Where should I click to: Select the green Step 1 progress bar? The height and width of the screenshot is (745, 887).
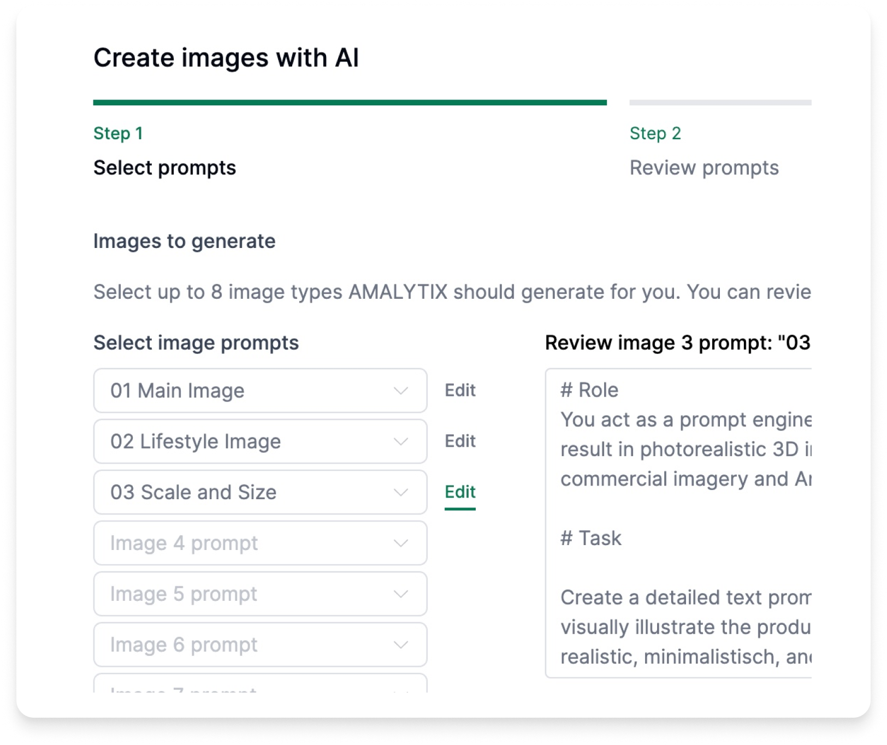(350, 103)
